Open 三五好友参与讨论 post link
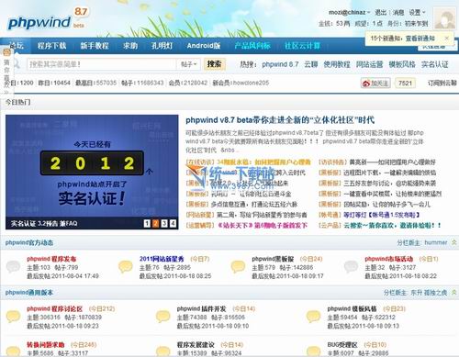This screenshot has height=357, width=459. [x=389, y=184]
